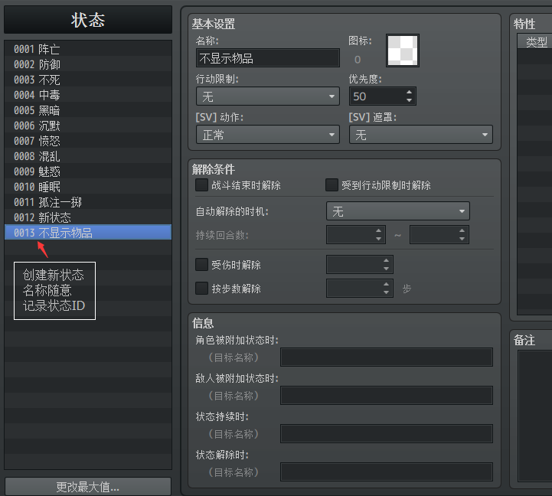
Task: Click inside the 备注 note box
Action: point(535,416)
